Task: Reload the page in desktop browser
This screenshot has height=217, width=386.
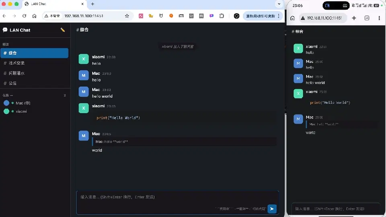Action: [x=24, y=16]
